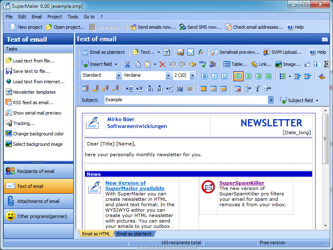
Task: Open Attachments of email section
Action: [x=38, y=201]
